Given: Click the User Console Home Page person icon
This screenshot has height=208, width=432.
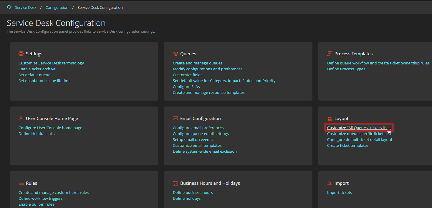Looking at the screenshot, I should click(x=21, y=118).
